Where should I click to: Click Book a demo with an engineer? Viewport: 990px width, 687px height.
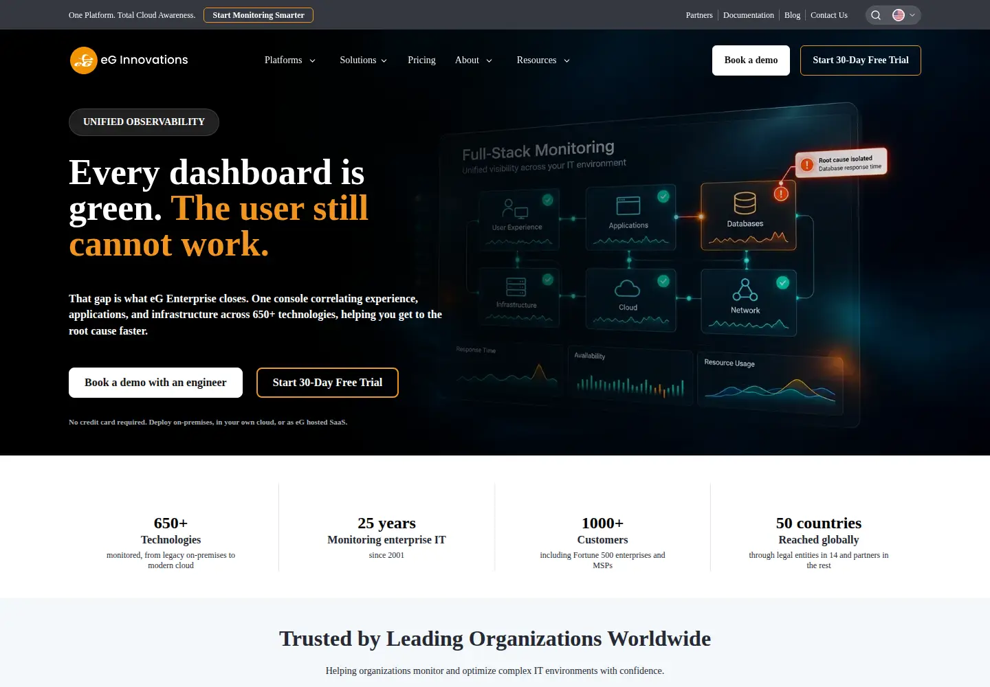pyautogui.click(x=155, y=383)
